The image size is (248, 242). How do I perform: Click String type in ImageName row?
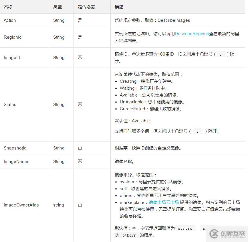tap(59, 162)
